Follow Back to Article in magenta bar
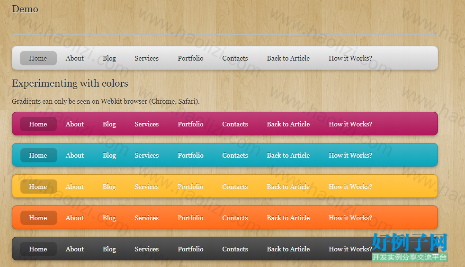This screenshot has height=267, width=465. pyautogui.click(x=288, y=124)
